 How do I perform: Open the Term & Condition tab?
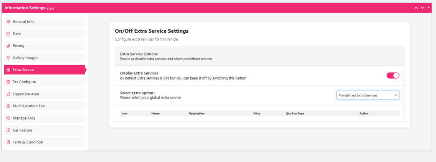pyautogui.click(x=44, y=142)
